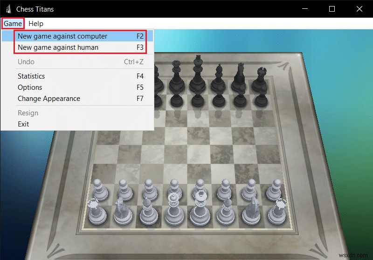Open the Help menu

click(x=36, y=23)
